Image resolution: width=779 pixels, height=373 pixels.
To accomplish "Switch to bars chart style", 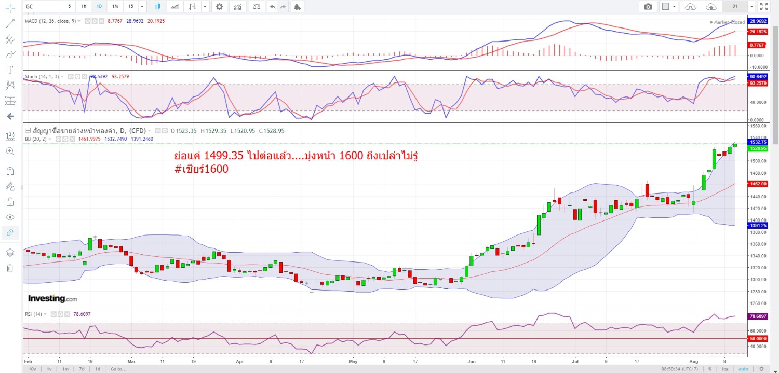I will [x=193, y=6].
